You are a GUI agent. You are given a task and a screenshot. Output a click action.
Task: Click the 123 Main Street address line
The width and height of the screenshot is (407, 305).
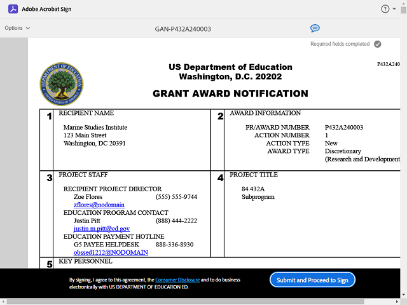tap(85, 135)
